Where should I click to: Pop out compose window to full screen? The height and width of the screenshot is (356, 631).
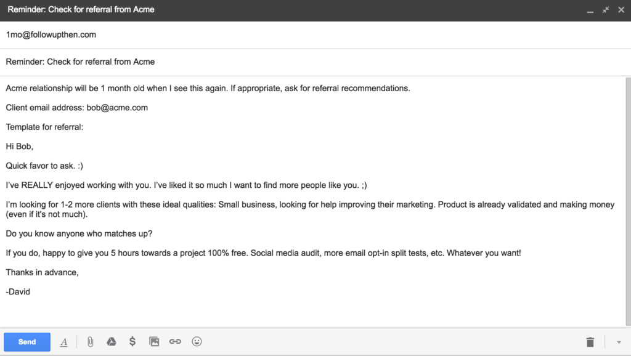pyautogui.click(x=606, y=10)
